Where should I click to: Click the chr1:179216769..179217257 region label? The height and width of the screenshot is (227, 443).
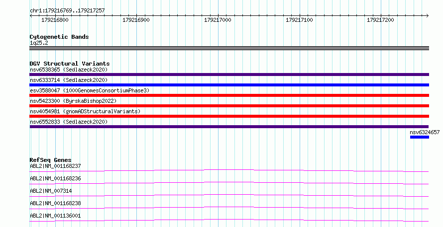(67, 10)
